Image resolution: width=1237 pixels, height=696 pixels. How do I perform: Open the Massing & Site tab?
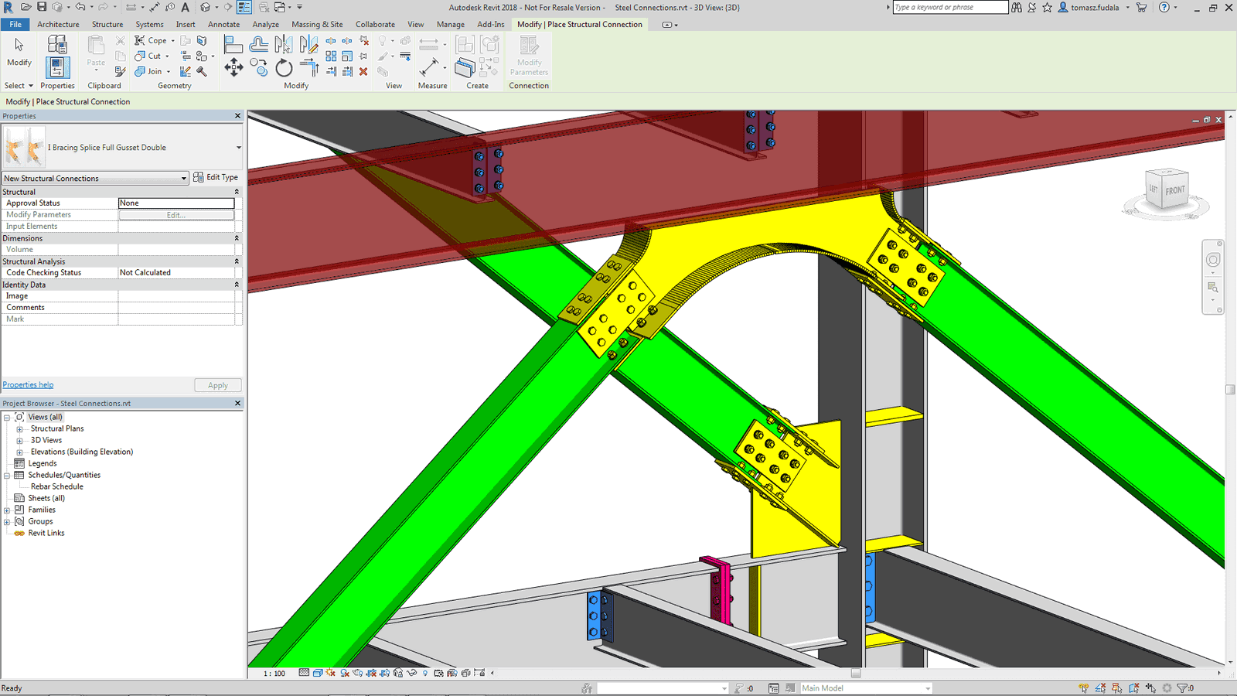point(317,24)
